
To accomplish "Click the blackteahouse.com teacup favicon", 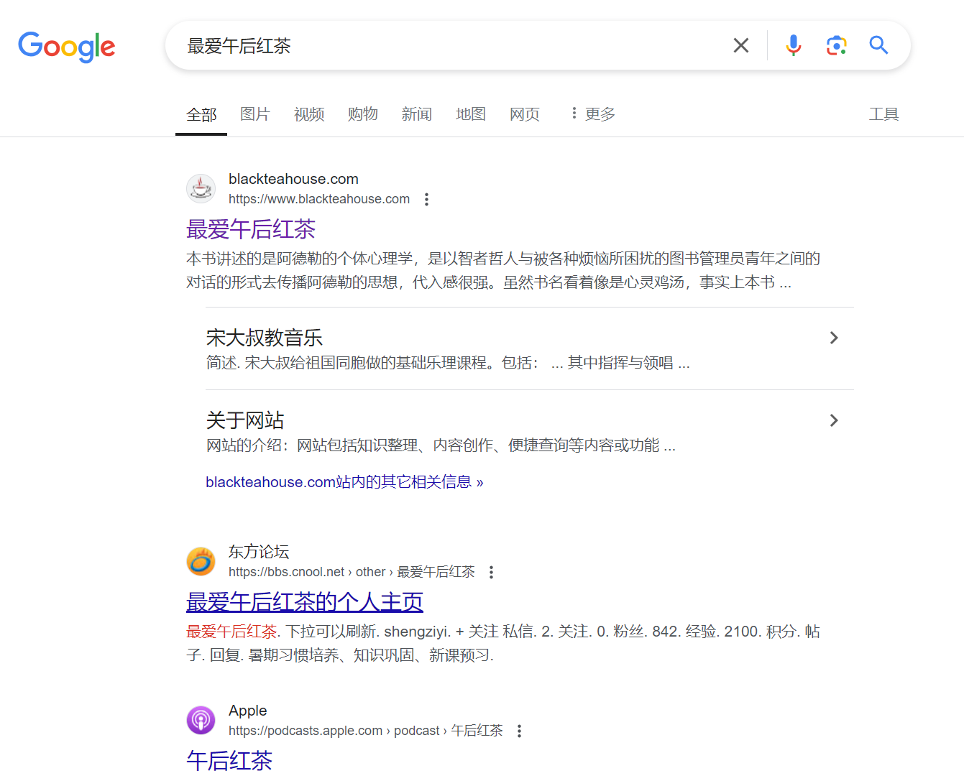I will click(x=201, y=188).
